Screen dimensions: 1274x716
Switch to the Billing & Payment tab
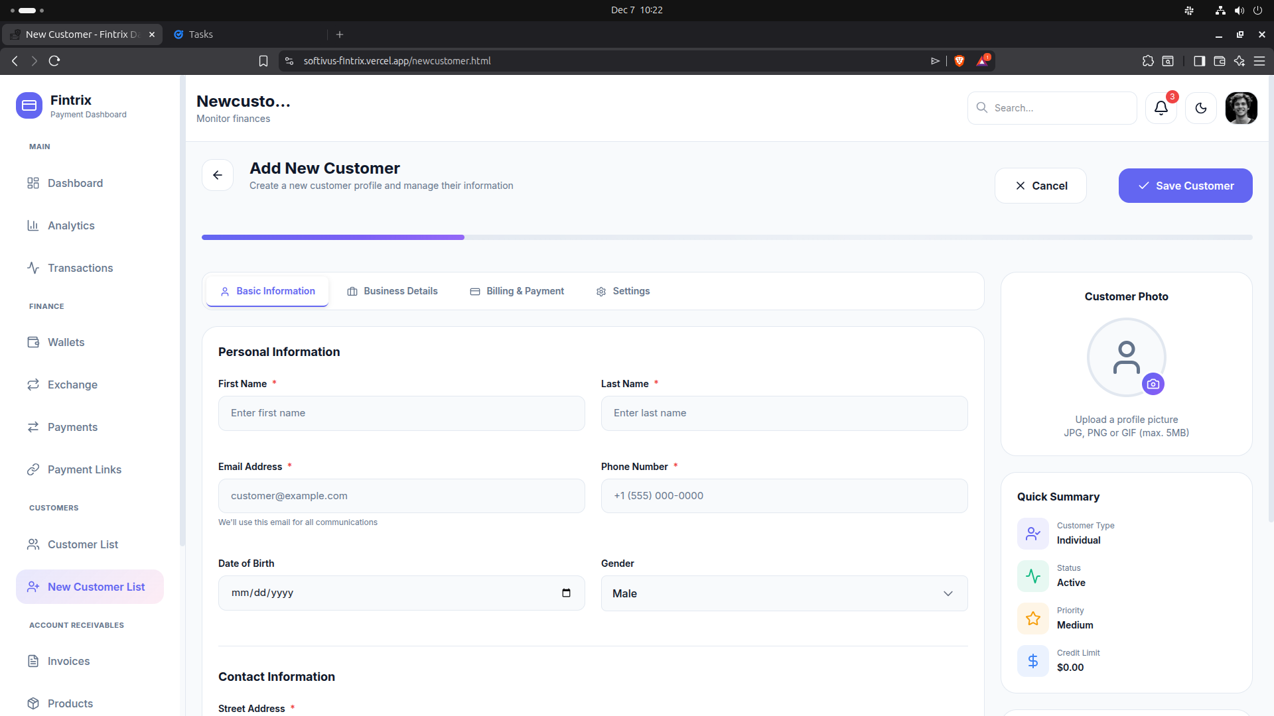(x=517, y=291)
